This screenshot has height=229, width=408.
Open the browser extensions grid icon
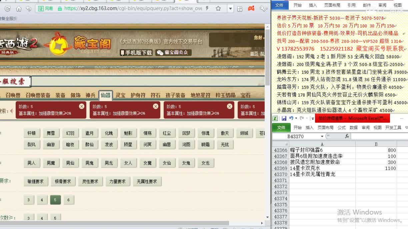tap(240, 9)
